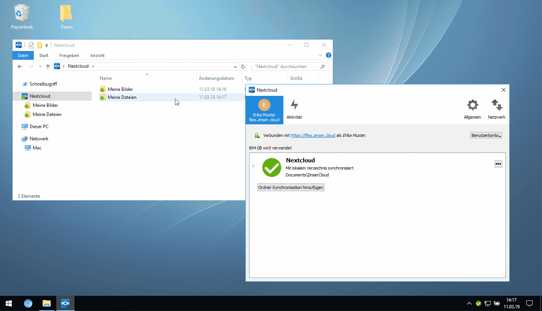Open recent locations dropdown in Explorer
542x311 pixels.
[40, 67]
